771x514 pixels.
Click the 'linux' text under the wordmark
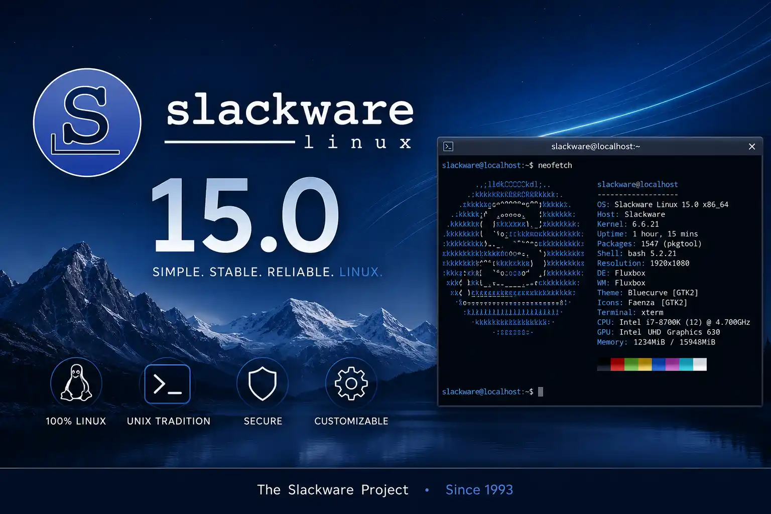click(x=357, y=142)
